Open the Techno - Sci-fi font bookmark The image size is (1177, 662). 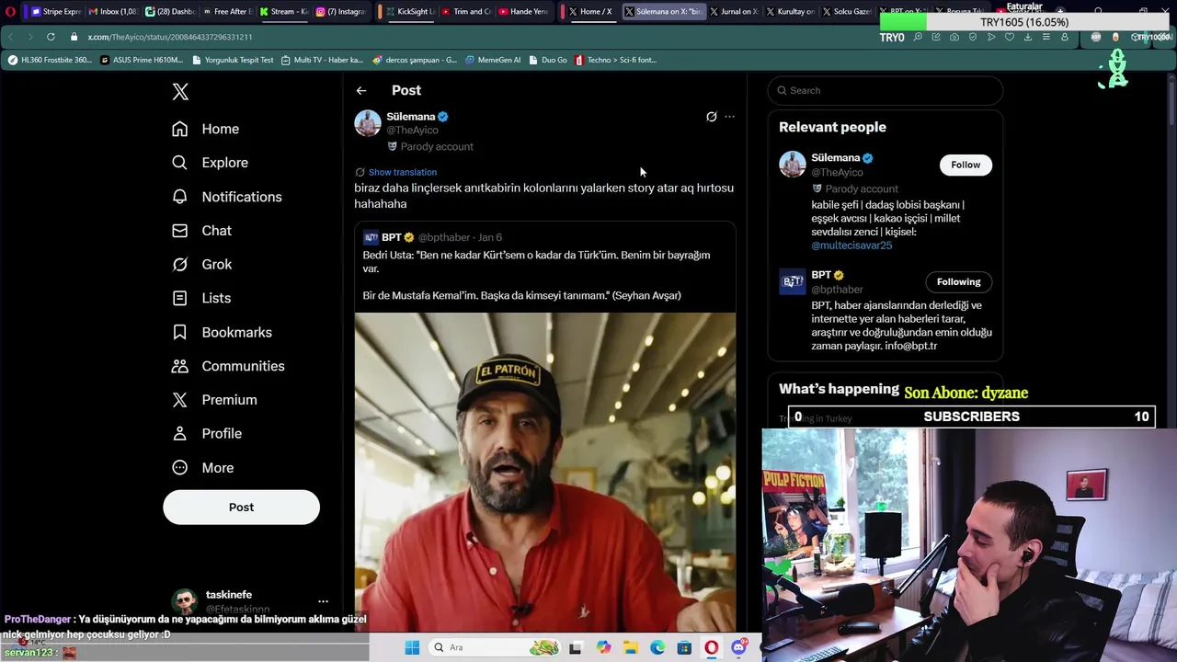(615, 60)
